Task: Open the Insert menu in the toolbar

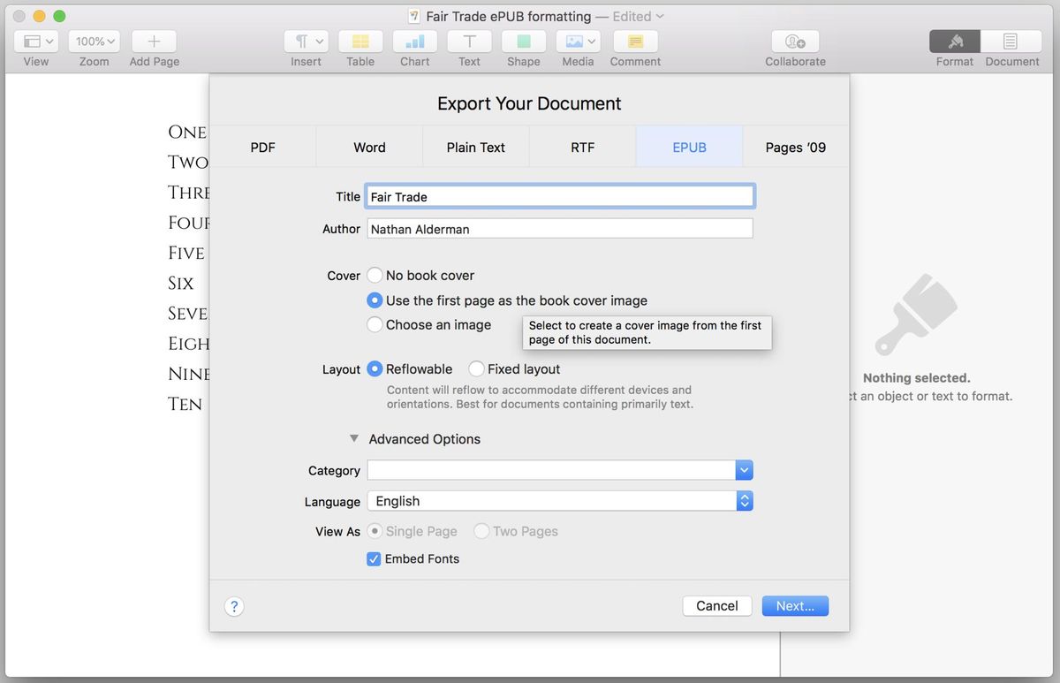Action: pos(305,41)
